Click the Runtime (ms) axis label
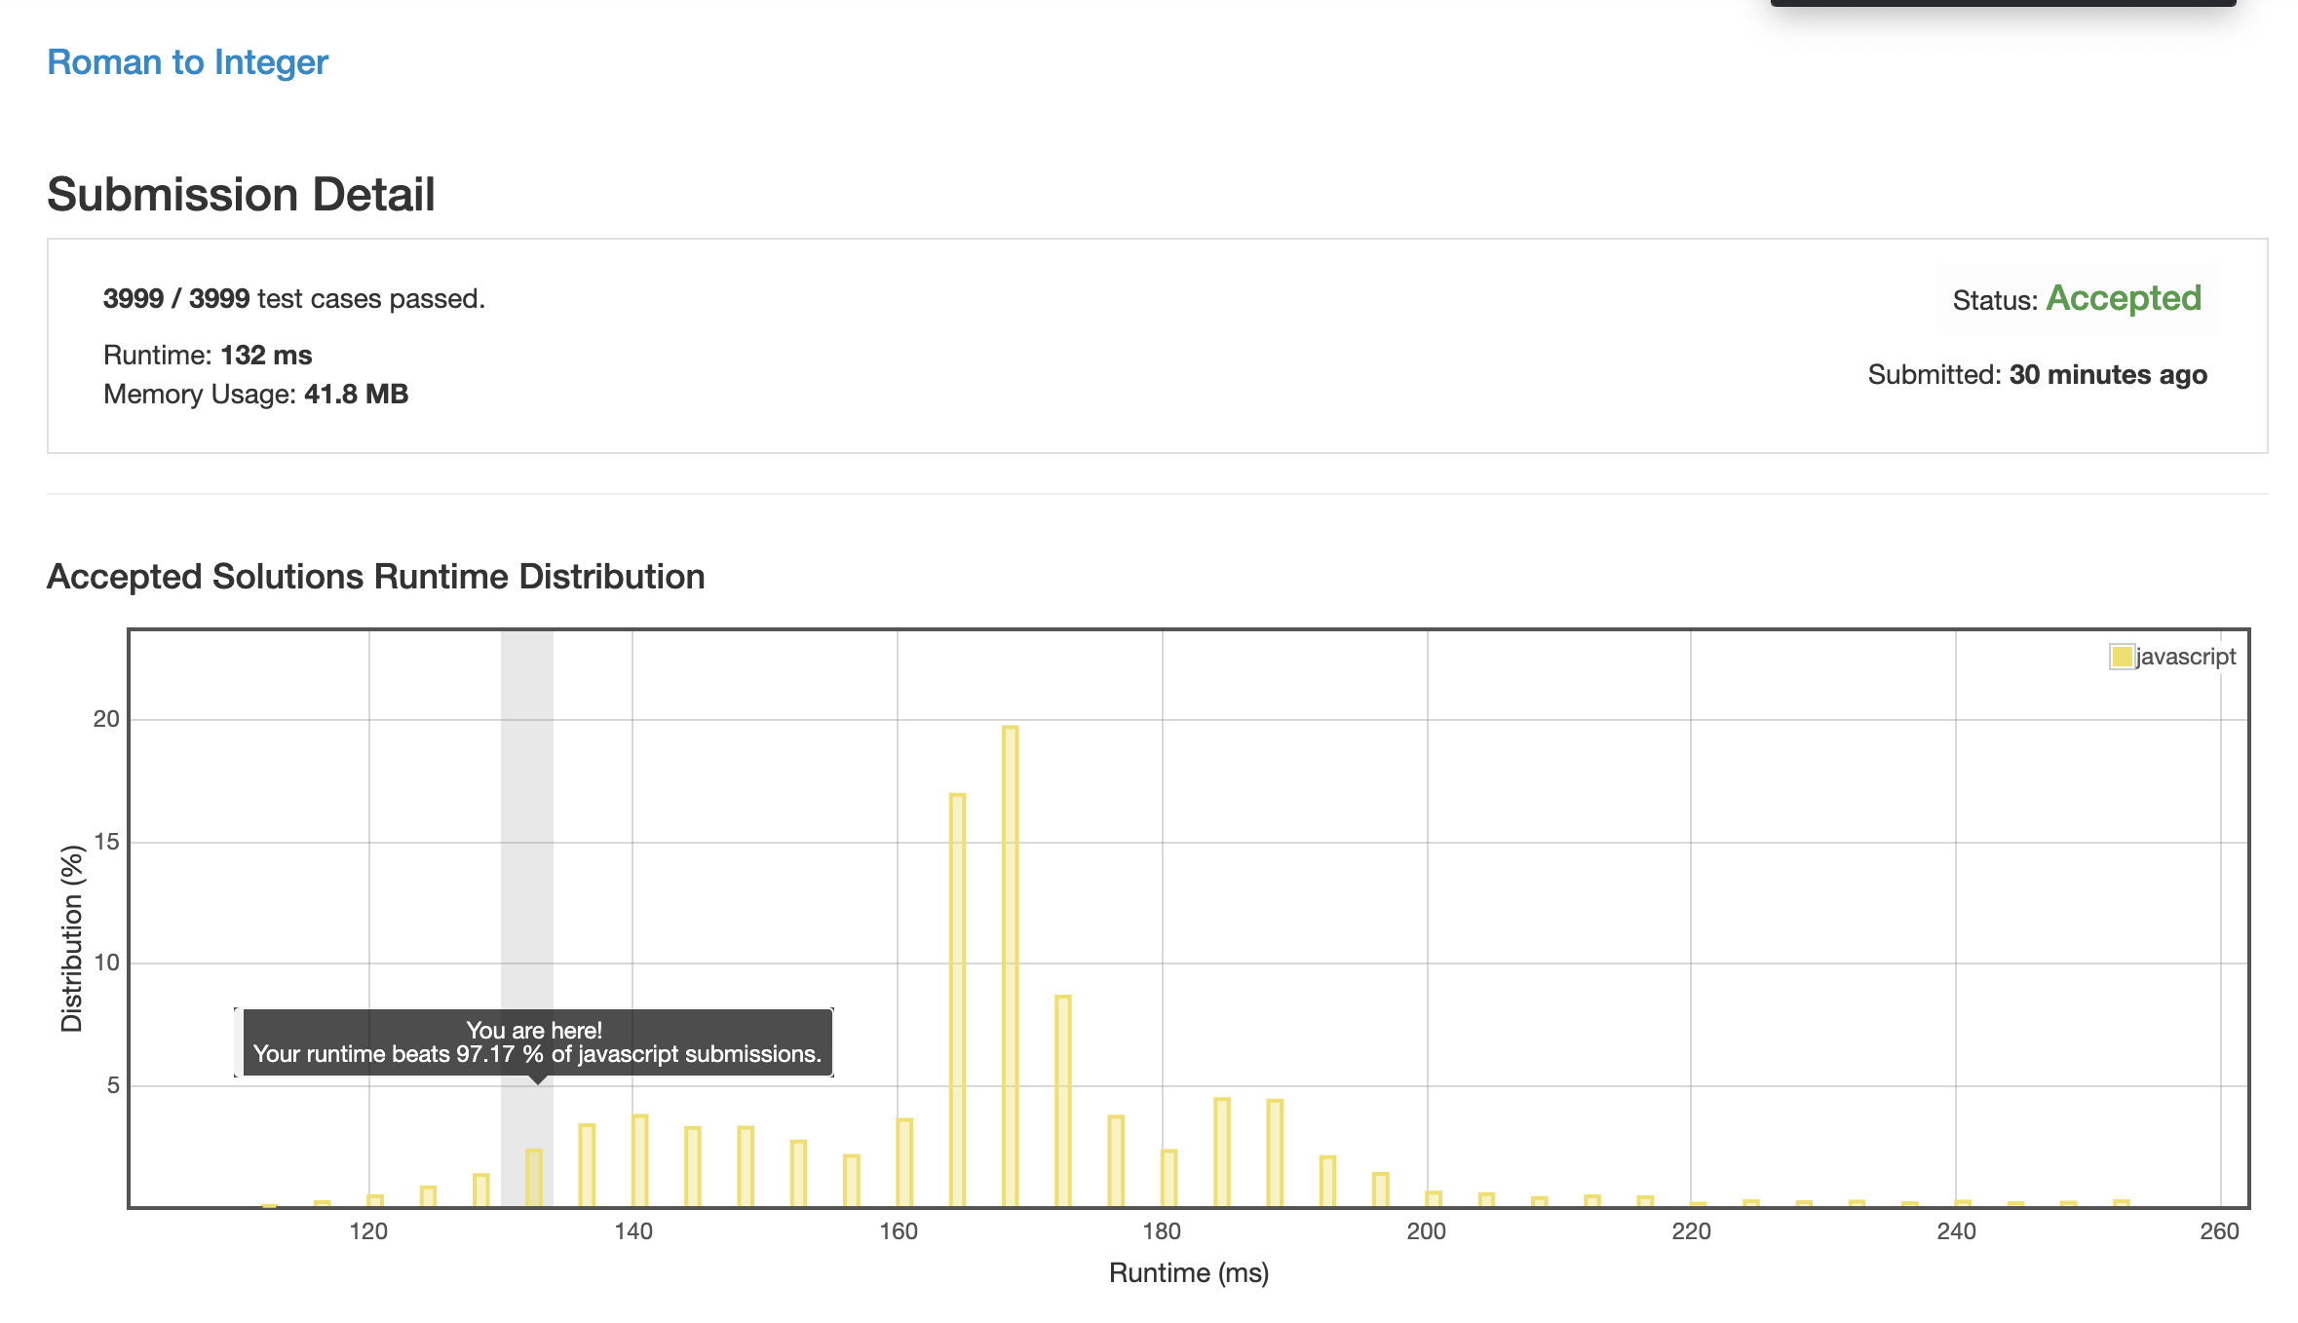The height and width of the screenshot is (1323, 2298). pyautogui.click(x=1189, y=1272)
